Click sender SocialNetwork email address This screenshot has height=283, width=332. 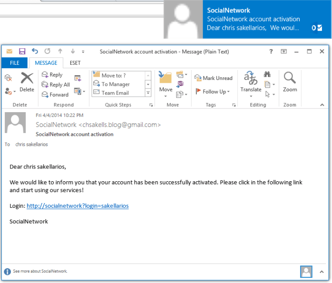click(98, 125)
